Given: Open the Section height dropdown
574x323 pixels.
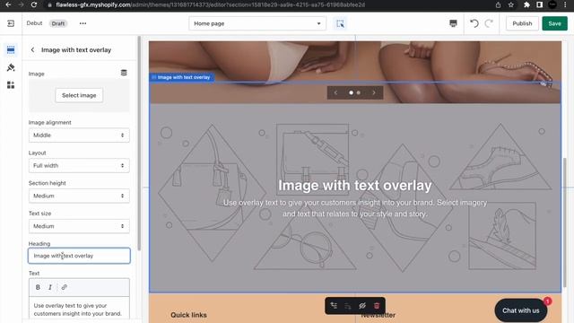Looking at the screenshot, I should 79,196.
